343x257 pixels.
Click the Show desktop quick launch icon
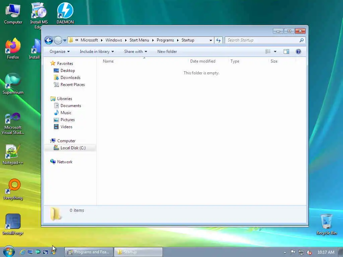(x=30, y=252)
